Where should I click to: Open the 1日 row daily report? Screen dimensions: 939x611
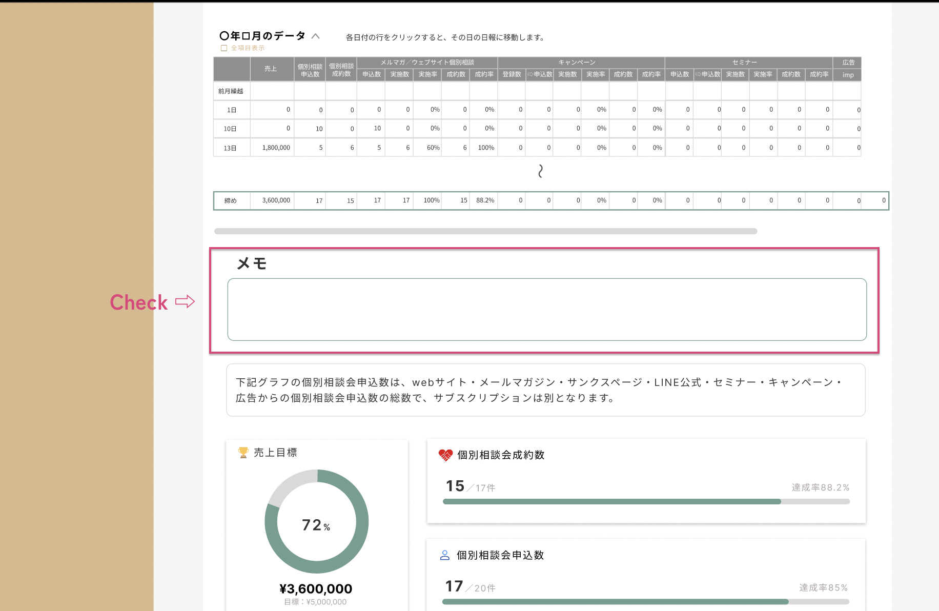click(x=232, y=110)
